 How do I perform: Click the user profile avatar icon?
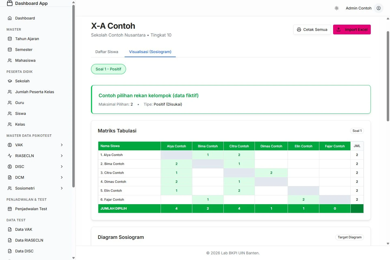click(x=379, y=8)
